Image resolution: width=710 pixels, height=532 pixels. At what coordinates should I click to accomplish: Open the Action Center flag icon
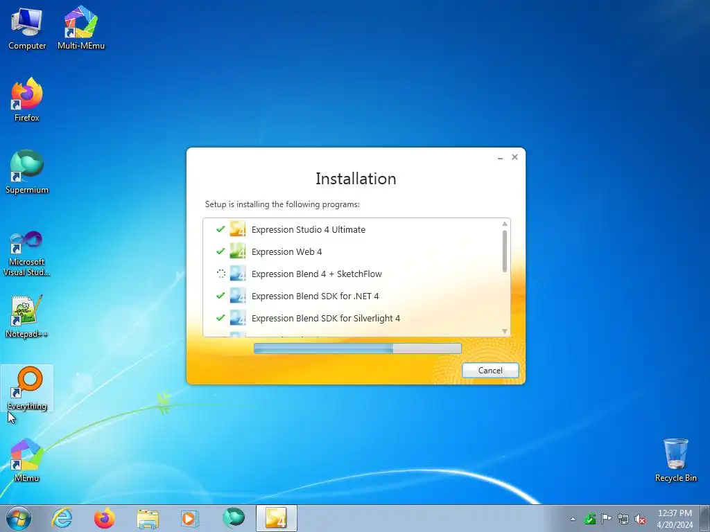click(x=606, y=519)
